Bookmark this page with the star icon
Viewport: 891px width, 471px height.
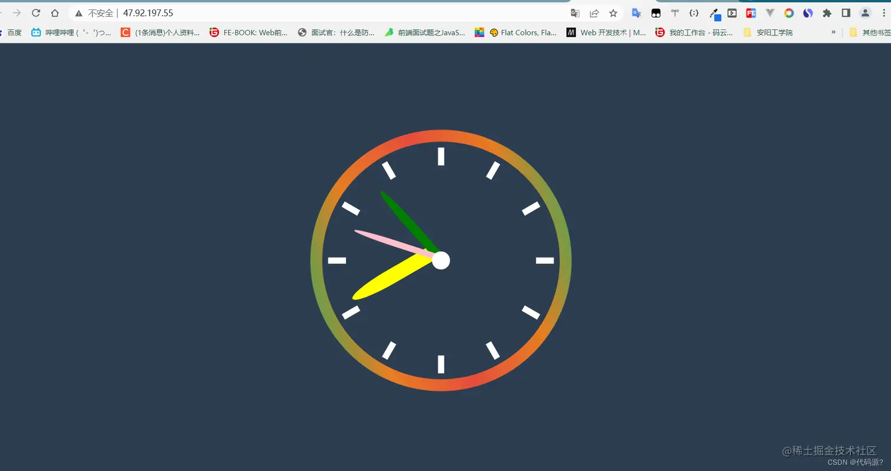click(x=613, y=13)
